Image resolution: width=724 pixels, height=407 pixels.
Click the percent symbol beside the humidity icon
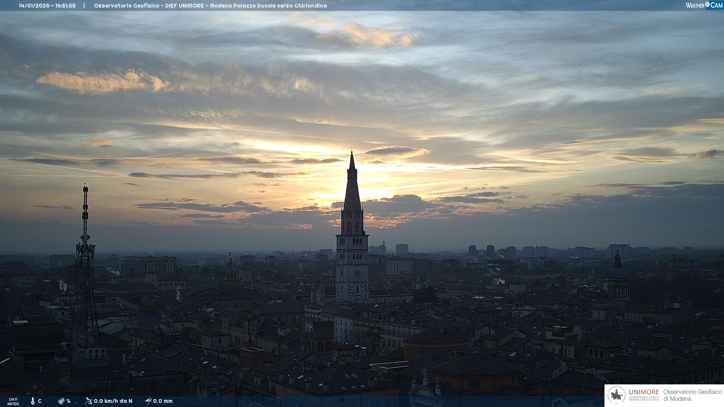point(68,401)
